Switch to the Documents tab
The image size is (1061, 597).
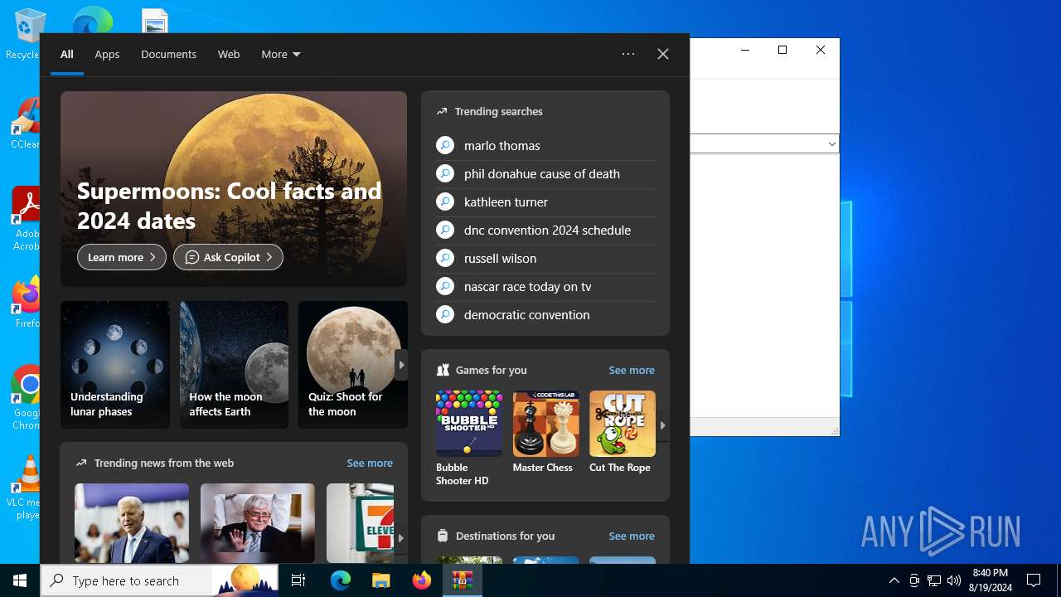168,54
